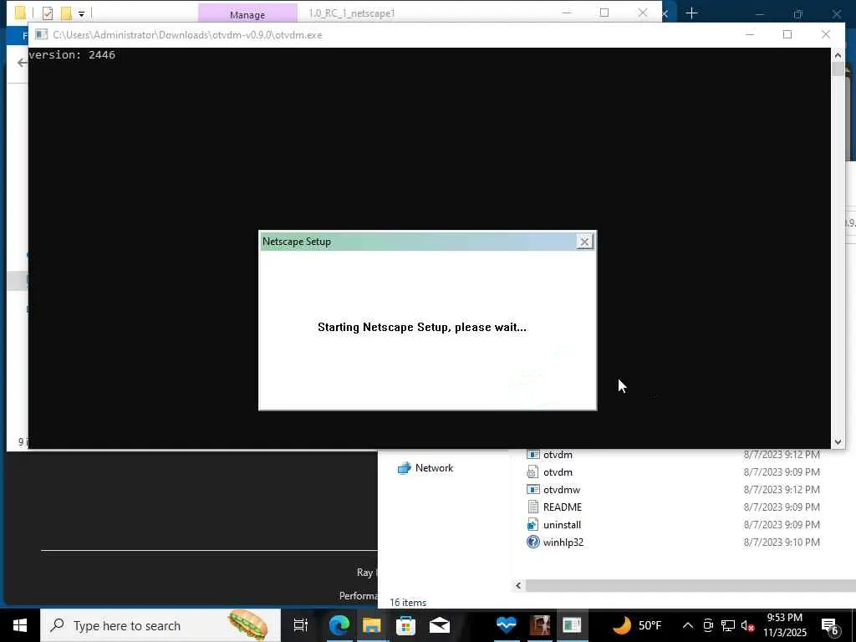Click the otvdm console taskbar icon

coord(572,625)
